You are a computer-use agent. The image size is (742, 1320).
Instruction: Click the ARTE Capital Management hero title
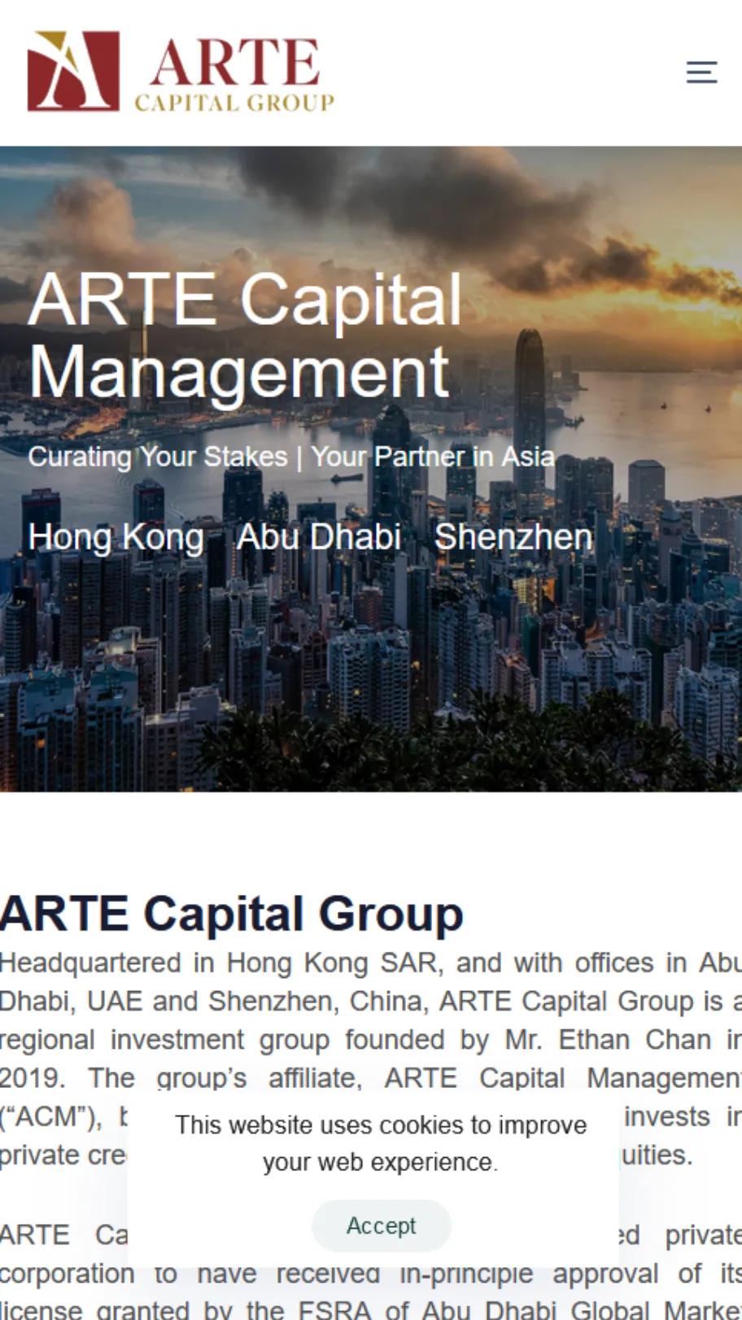[245, 335]
